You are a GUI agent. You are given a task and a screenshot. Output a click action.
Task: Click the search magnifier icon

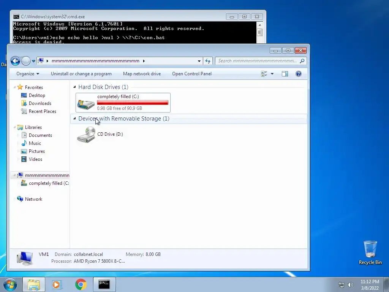[302, 61]
